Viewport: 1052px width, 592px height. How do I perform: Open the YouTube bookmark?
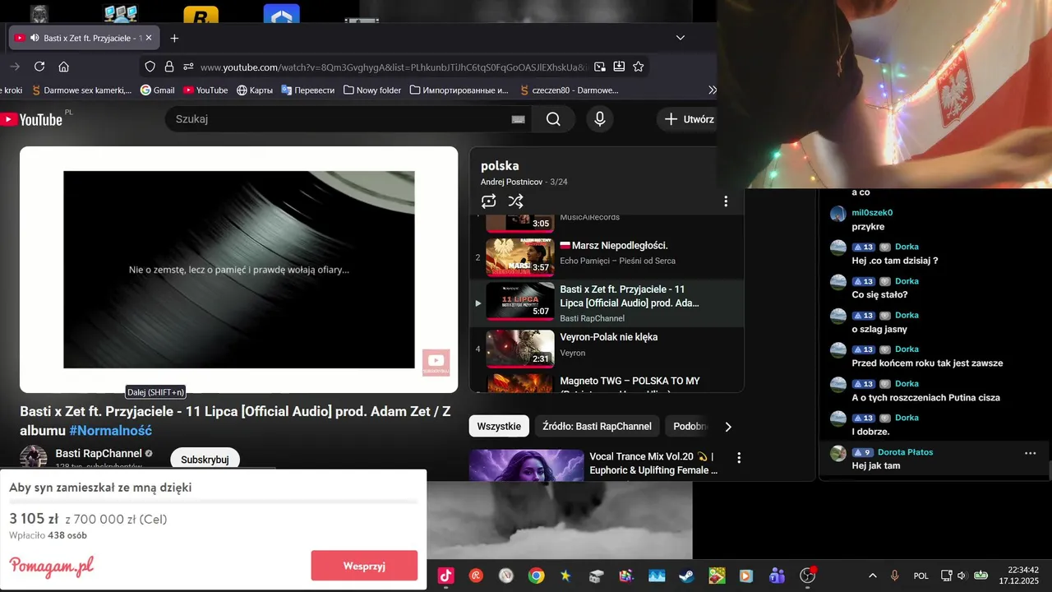point(205,90)
